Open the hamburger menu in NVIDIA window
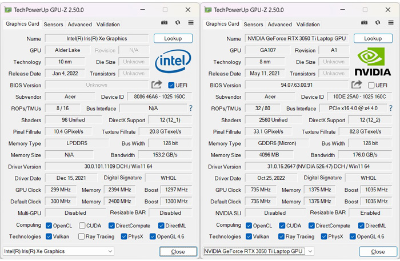The height and width of the screenshot is (261, 400). click(391, 23)
